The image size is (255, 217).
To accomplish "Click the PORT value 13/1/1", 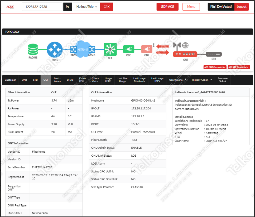I will click(135, 124).
